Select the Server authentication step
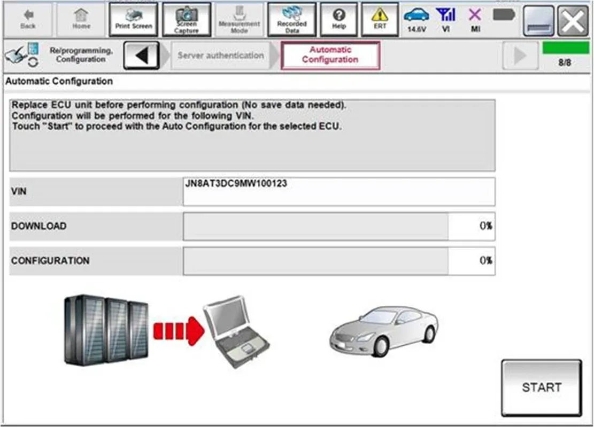This screenshot has height=428, width=594. (x=221, y=56)
